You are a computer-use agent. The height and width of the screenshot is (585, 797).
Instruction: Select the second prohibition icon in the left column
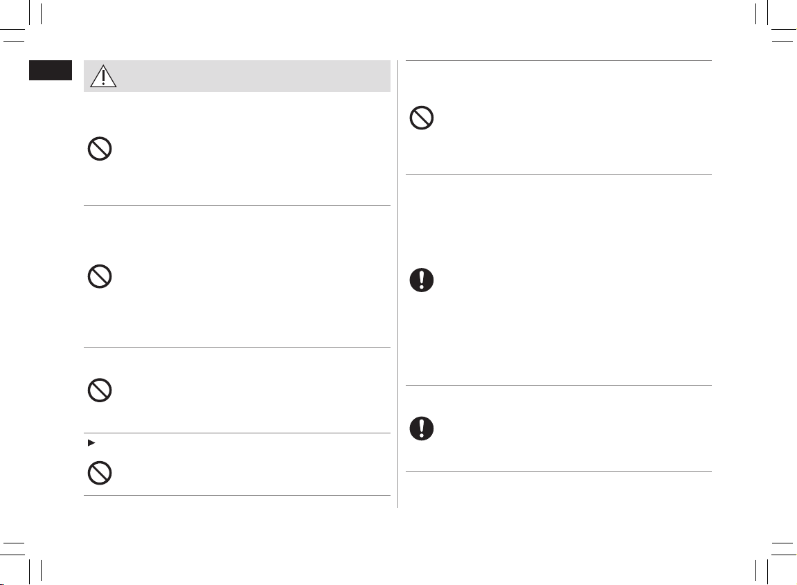[x=100, y=276]
